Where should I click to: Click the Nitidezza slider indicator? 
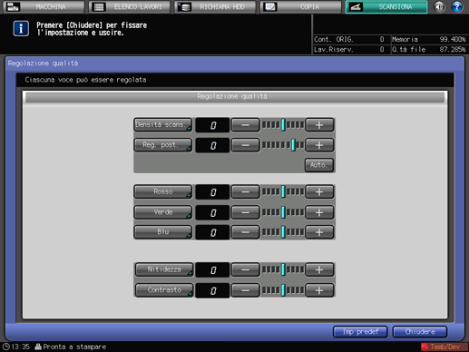(283, 269)
